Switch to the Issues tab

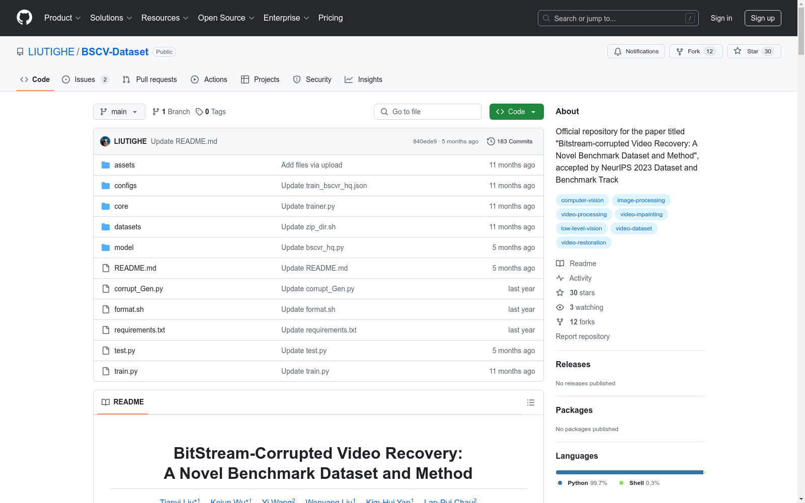point(86,79)
